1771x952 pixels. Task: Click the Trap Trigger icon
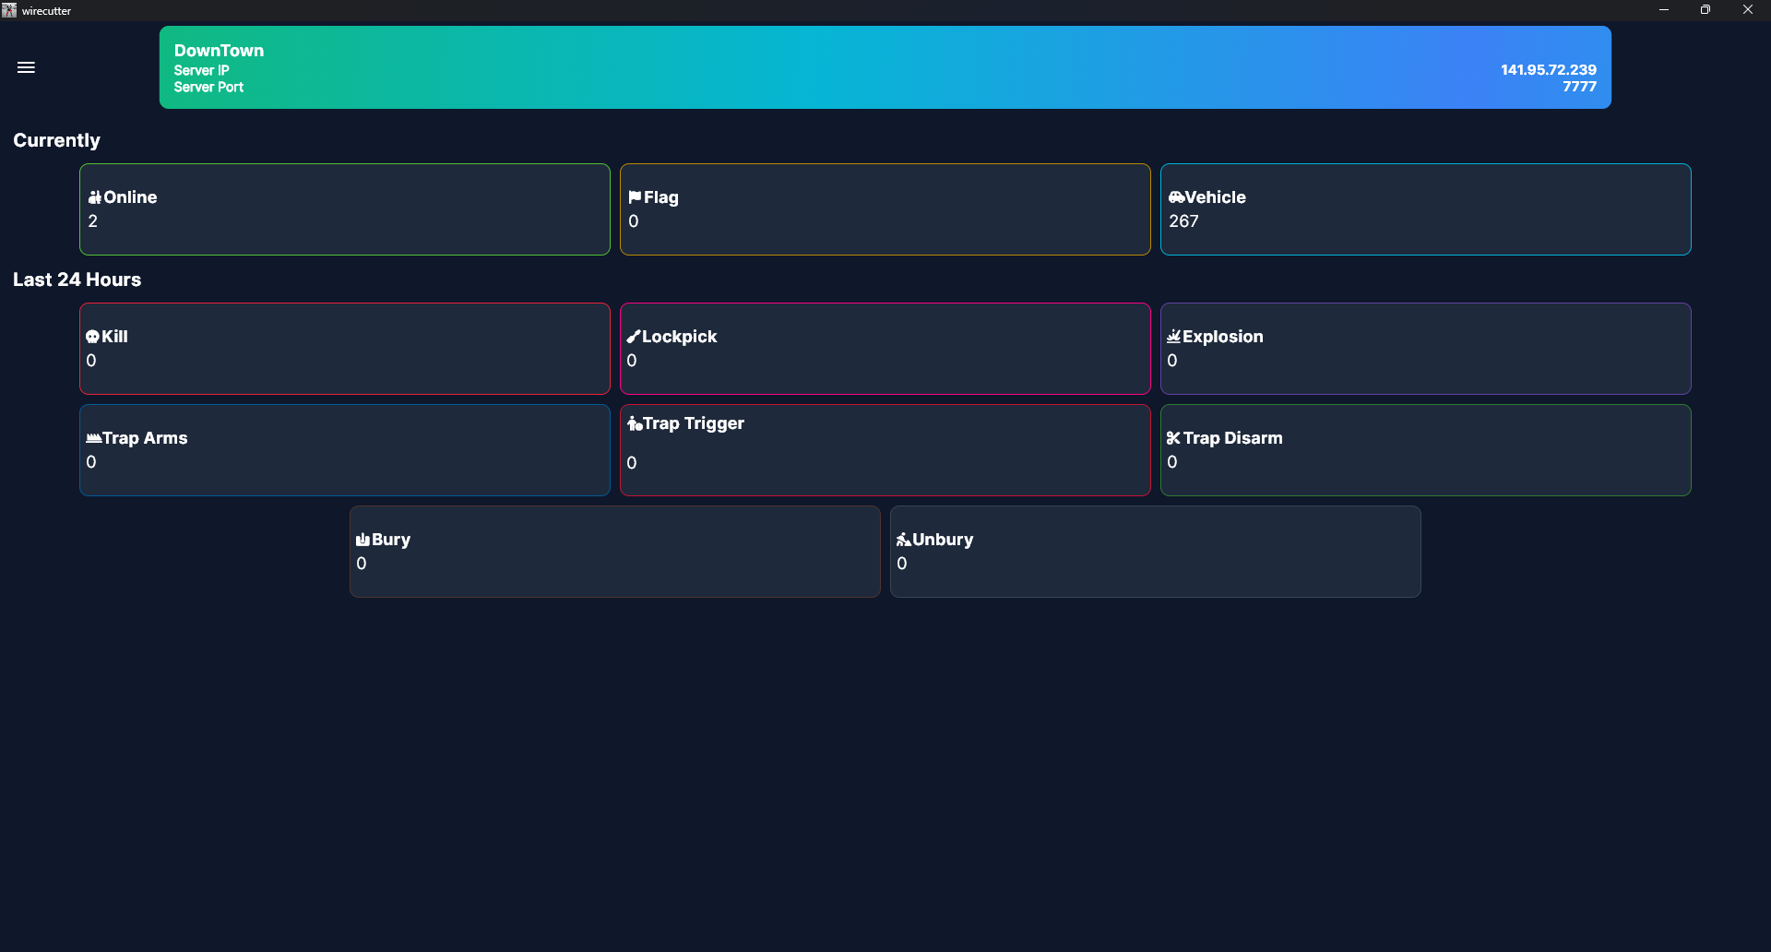(x=635, y=424)
